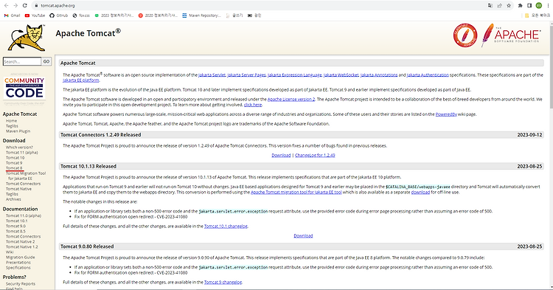
Task: Open the green profile avatar
Action: [x=538, y=6]
